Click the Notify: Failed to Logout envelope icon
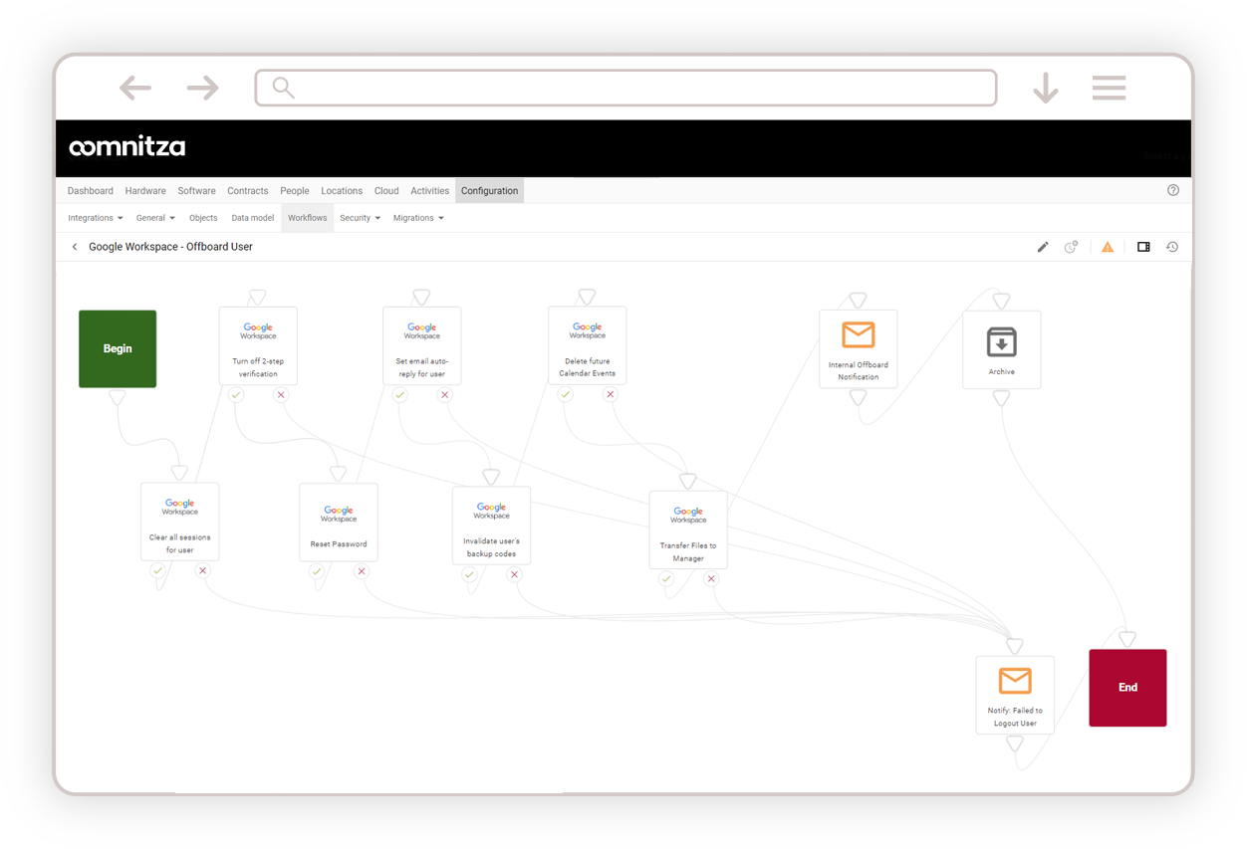Viewport: 1247px width, 849px height. point(1015,681)
